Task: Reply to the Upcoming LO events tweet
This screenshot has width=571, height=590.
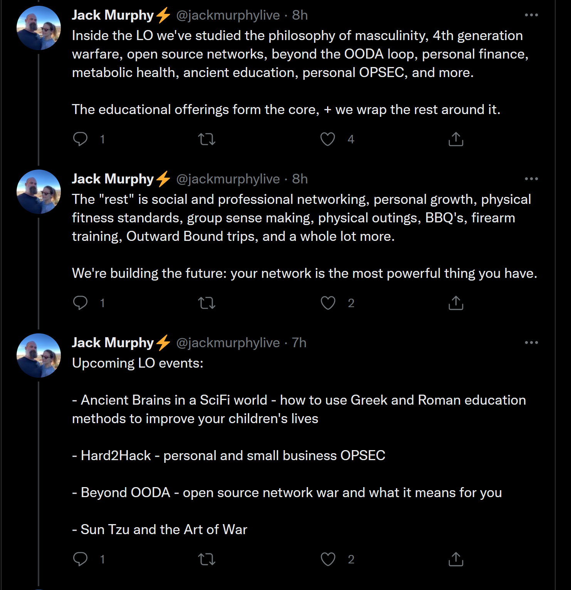Action: [x=81, y=559]
